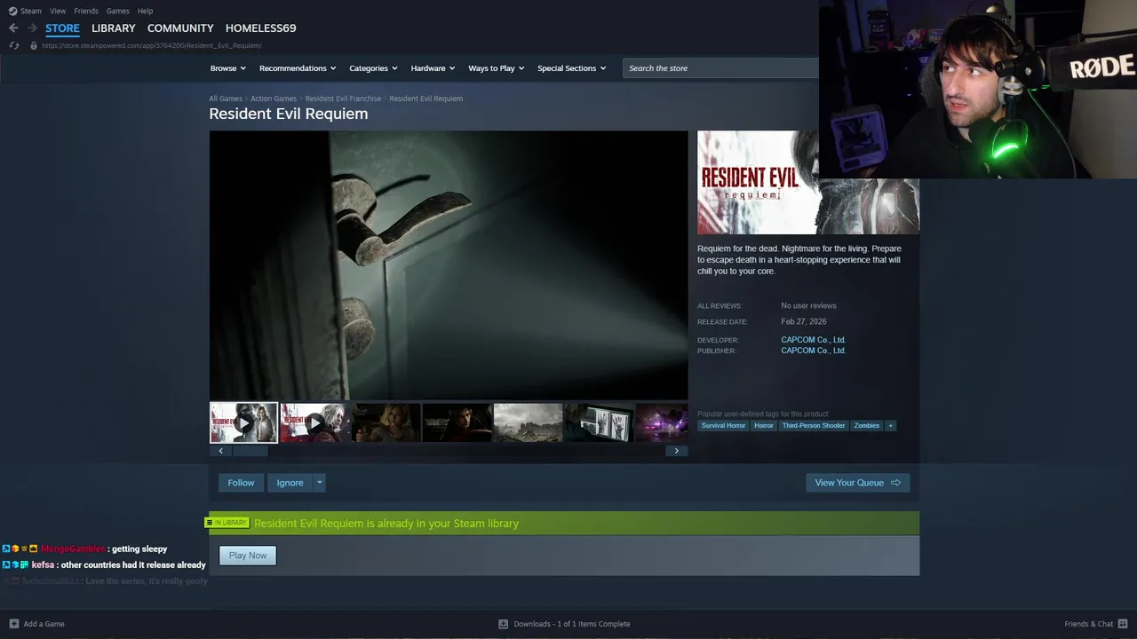Click the Follow button

click(241, 483)
